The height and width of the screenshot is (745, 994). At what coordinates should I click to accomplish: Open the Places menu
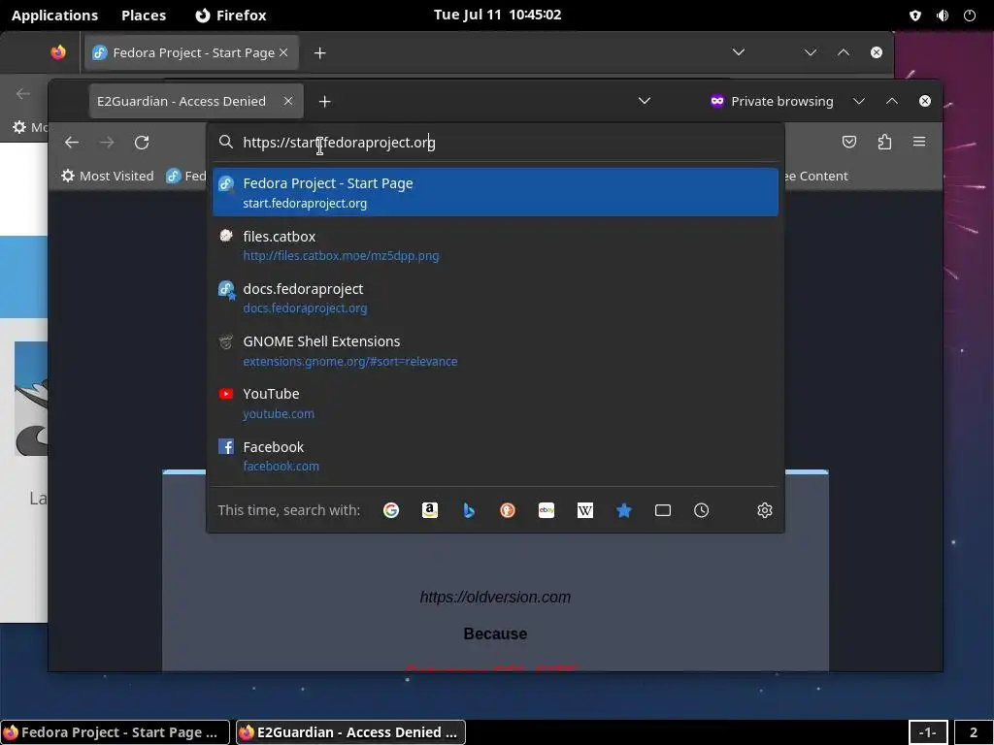click(144, 16)
